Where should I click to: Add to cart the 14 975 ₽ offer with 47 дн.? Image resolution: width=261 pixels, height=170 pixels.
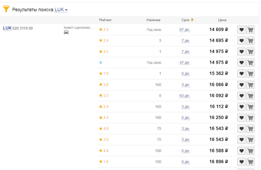click(x=250, y=63)
